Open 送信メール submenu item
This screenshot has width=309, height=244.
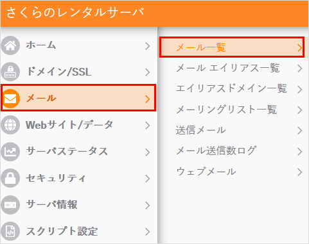(x=234, y=131)
